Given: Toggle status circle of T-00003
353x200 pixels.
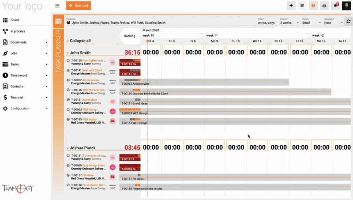Looking at the screenshot, I should point(68,109).
